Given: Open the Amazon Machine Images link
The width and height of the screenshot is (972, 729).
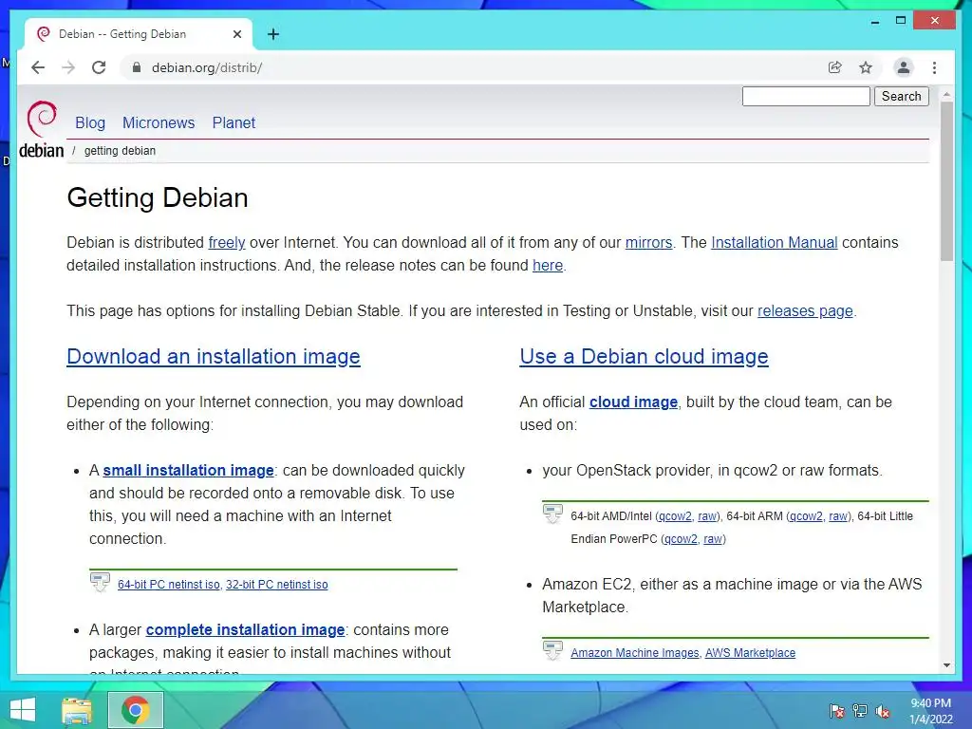Looking at the screenshot, I should coord(635,652).
